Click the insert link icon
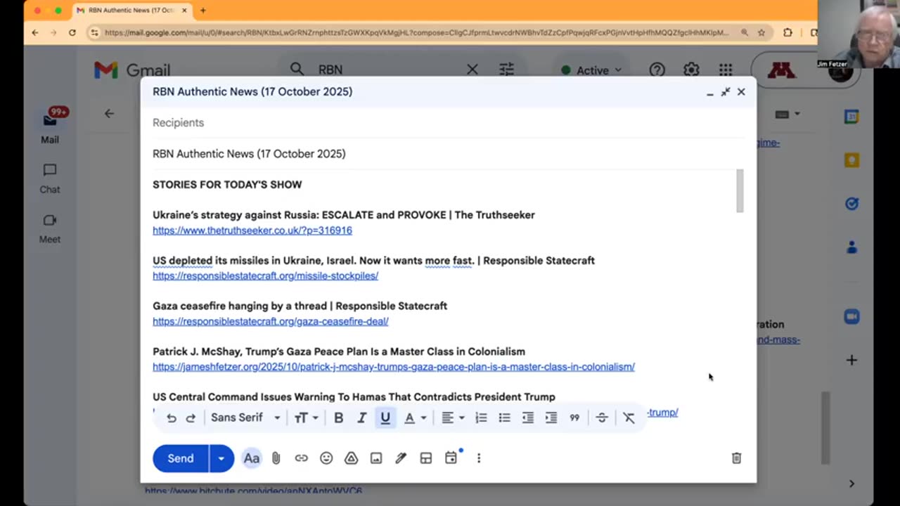The height and width of the screenshot is (506, 900). [x=301, y=458]
